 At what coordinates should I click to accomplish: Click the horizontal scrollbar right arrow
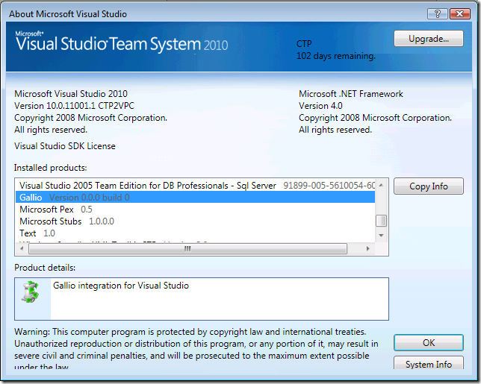pyautogui.click(x=369, y=248)
